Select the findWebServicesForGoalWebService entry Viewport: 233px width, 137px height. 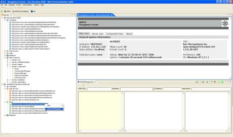pyautogui.click(x=33, y=91)
